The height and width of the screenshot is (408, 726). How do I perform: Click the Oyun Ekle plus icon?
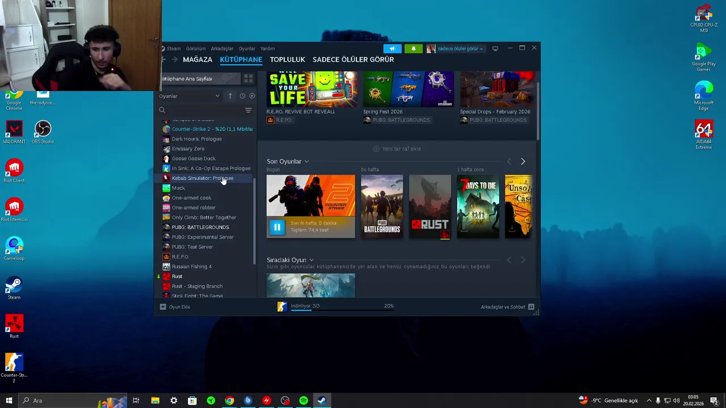coord(163,307)
